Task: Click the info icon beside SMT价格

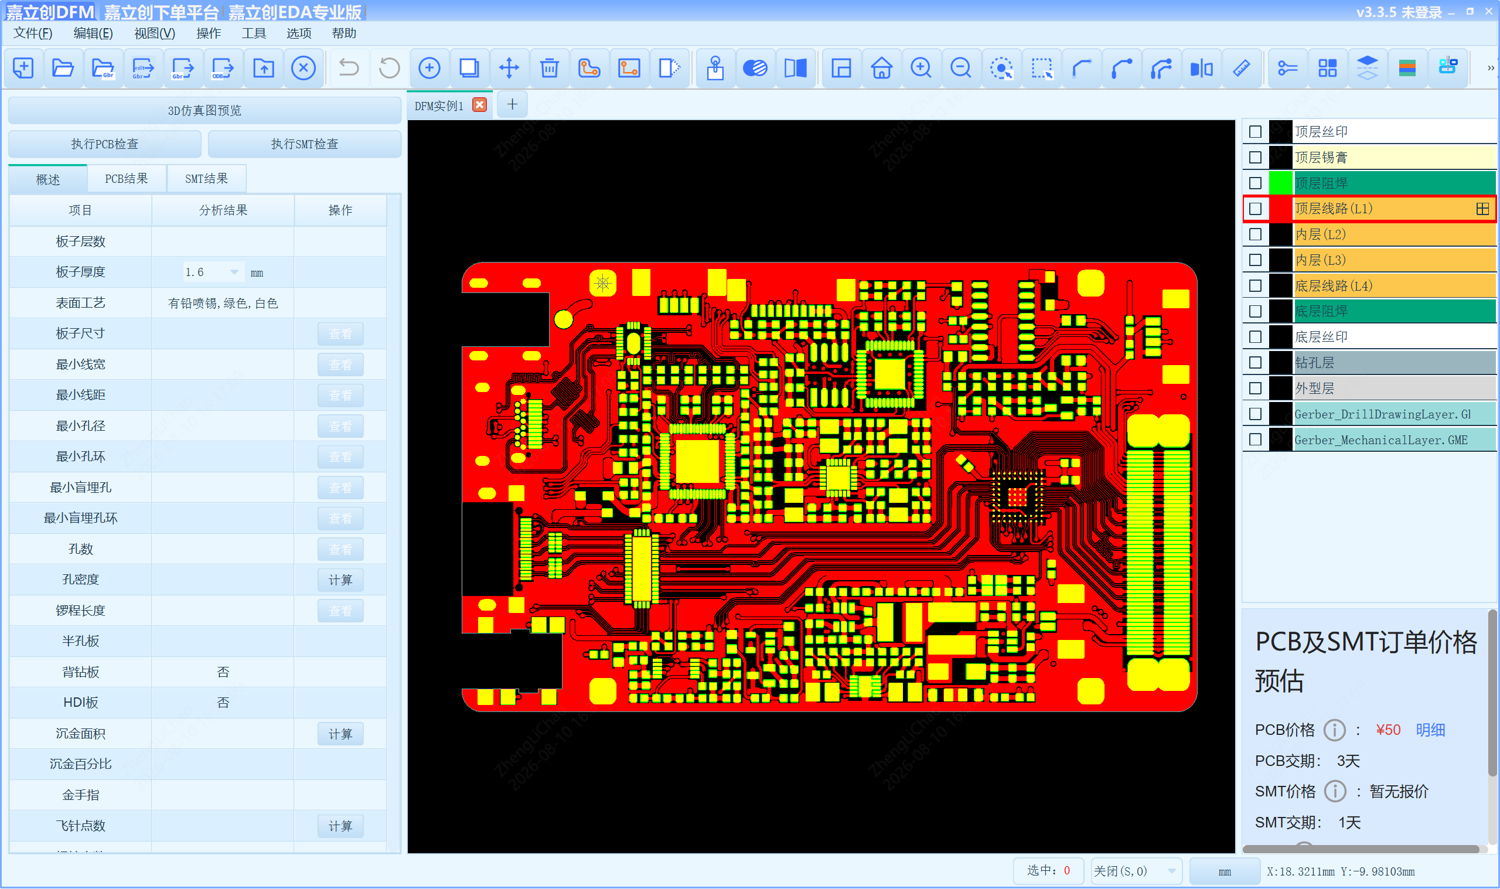Action: pos(1334,791)
